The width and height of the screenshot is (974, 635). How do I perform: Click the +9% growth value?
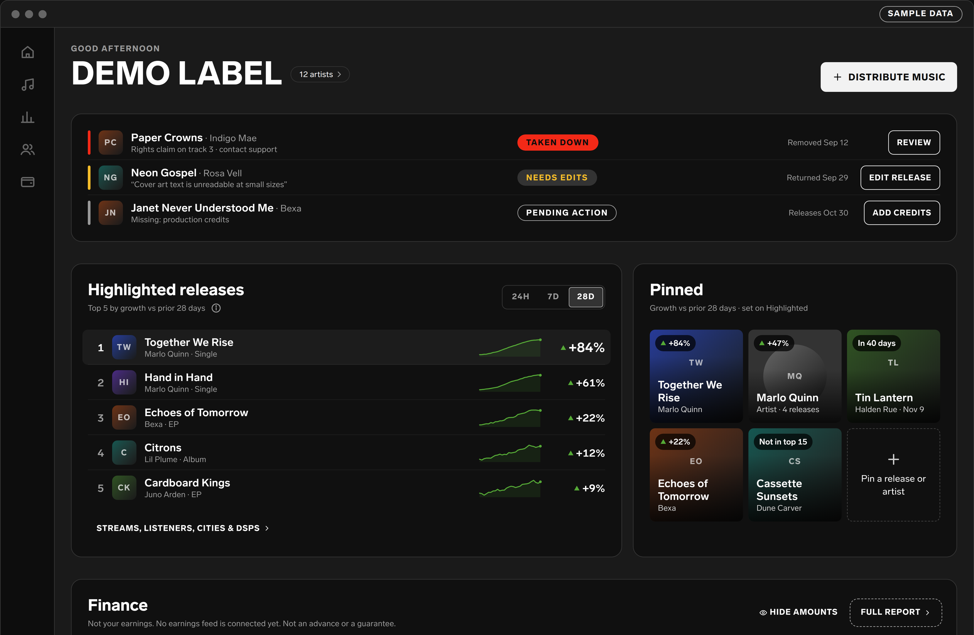(x=589, y=488)
